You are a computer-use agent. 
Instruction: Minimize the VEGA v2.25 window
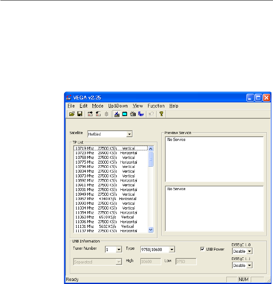(x=250, y=98)
